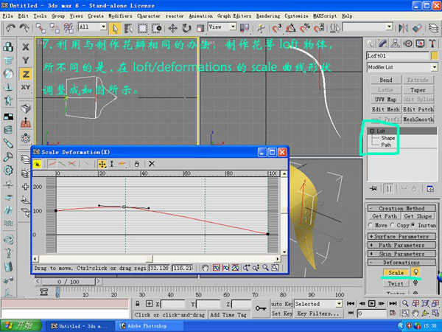442x332 pixels.
Task: Select the Move radio button
Action: pos(370,225)
